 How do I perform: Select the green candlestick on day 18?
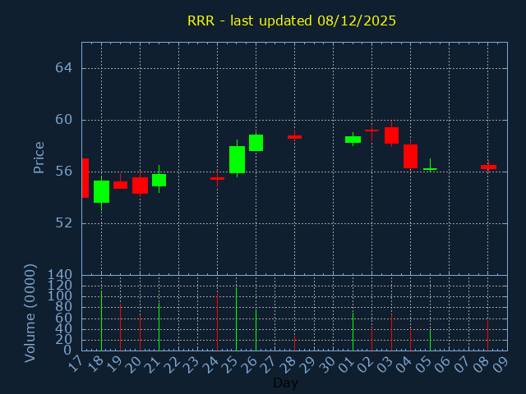(x=101, y=191)
